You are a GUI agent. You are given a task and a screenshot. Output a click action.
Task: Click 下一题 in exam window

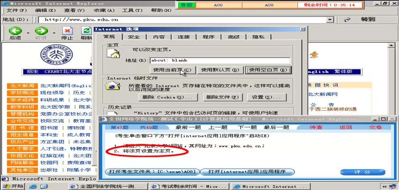pyautogui.click(x=247, y=127)
